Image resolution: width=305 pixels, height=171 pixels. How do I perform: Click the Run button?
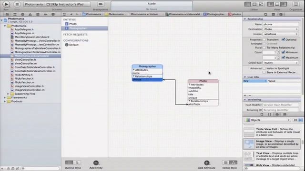6,4
